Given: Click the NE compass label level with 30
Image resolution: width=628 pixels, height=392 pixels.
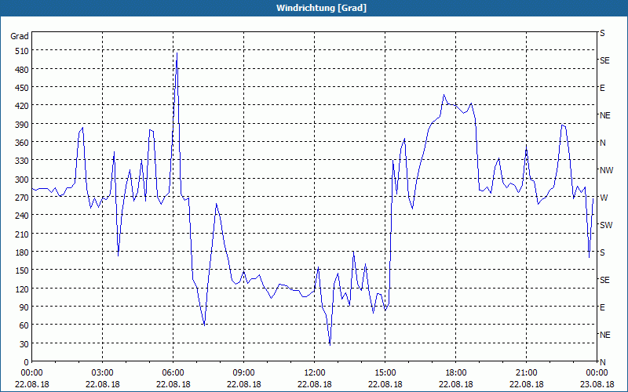Looking at the screenshot, I should (604, 335).
